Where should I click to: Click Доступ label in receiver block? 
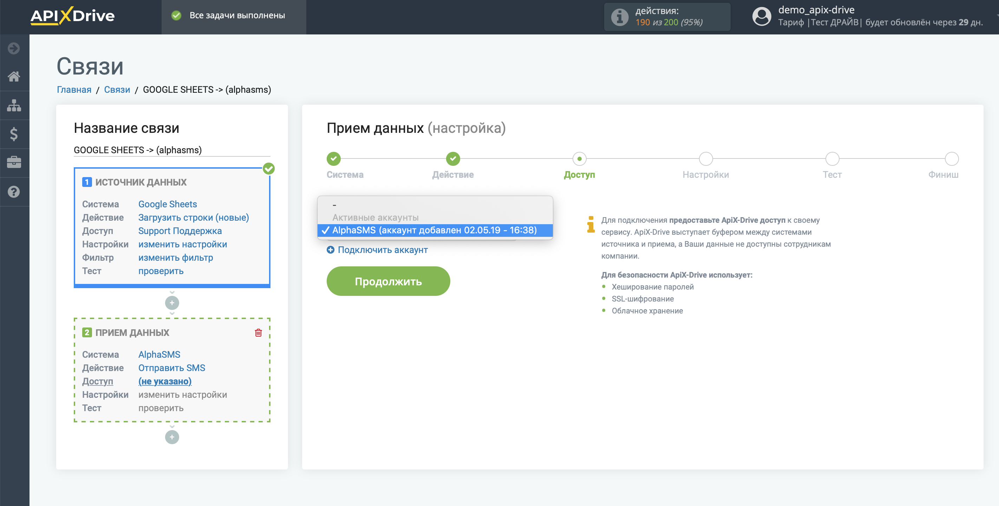pyautogui.click(x=98, y=382)
